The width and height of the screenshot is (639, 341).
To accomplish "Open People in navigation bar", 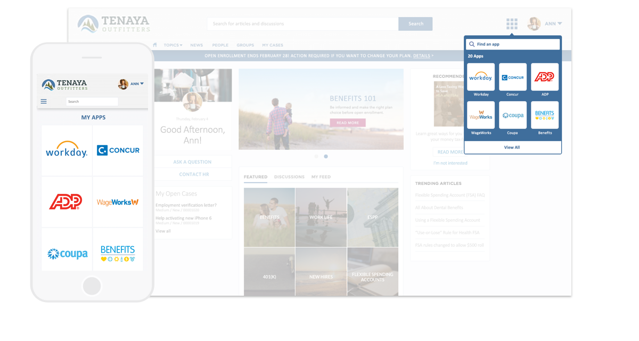I will click(220, 45).
